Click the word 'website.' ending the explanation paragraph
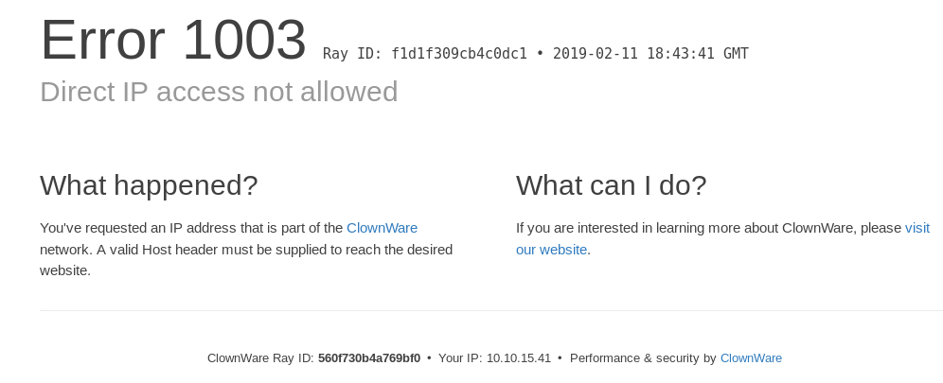This screenshot has width=943, height=383. 65,270
